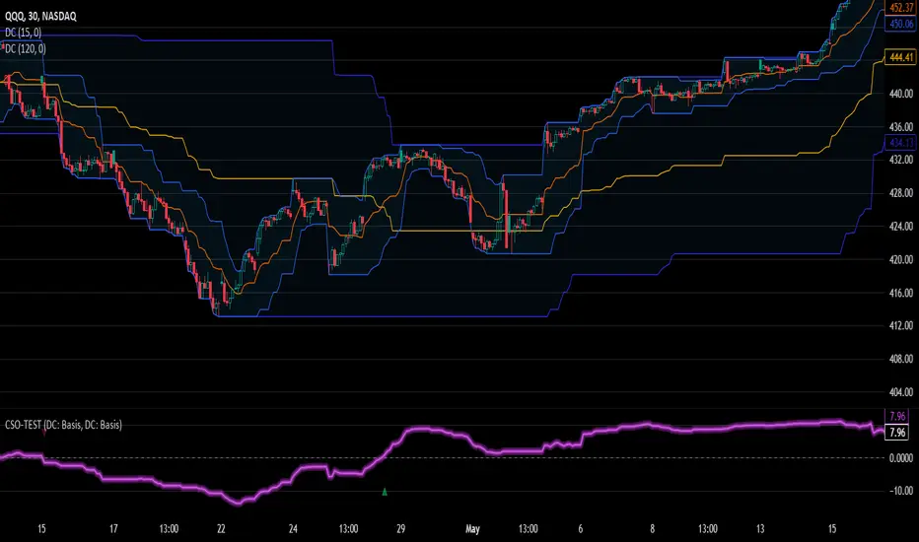The image size is (919, 542).
Task: Click the 22 date label on time axis
Action: pyautogui.click(x=221, y=529)
